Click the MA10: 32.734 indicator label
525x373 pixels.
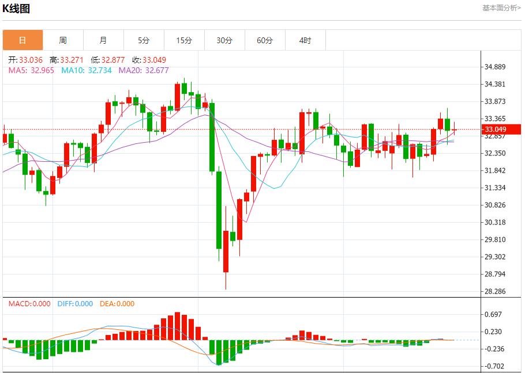point(87,70)
